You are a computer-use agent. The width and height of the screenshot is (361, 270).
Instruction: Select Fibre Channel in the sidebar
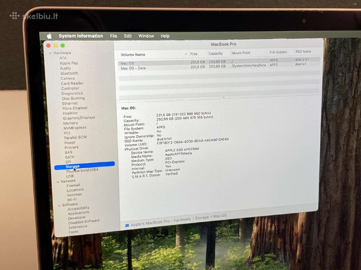click(x=75, y=108)
